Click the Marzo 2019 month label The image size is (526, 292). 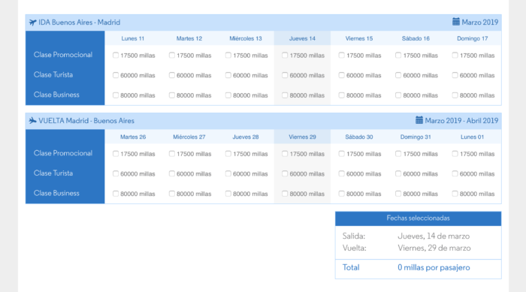click(479, 22)
